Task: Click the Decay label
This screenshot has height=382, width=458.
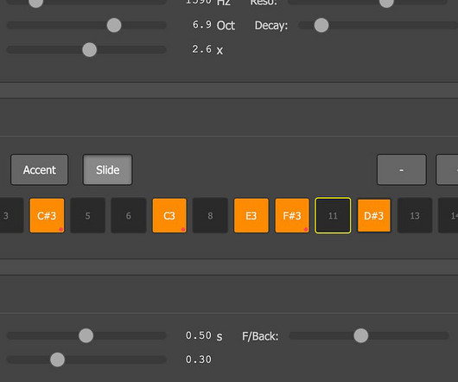Action: [x=271, y=26]
